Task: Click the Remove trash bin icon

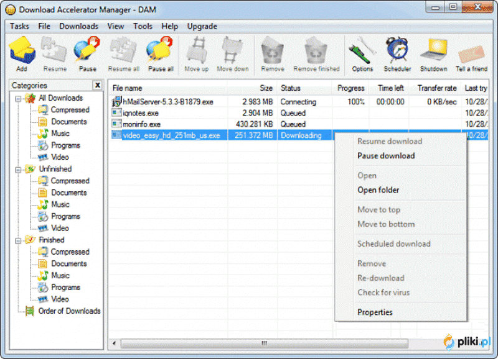Action: (x=273, y=54)
